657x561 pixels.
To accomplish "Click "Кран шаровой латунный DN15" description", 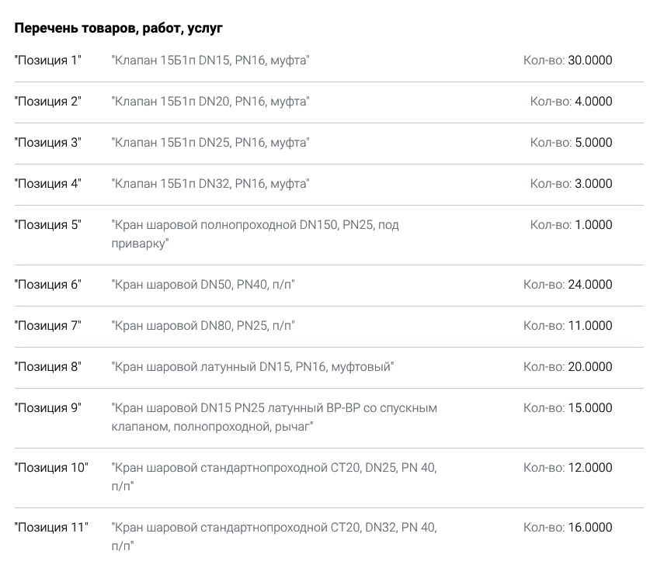I will pyautogui.click(x=252, y=367).
